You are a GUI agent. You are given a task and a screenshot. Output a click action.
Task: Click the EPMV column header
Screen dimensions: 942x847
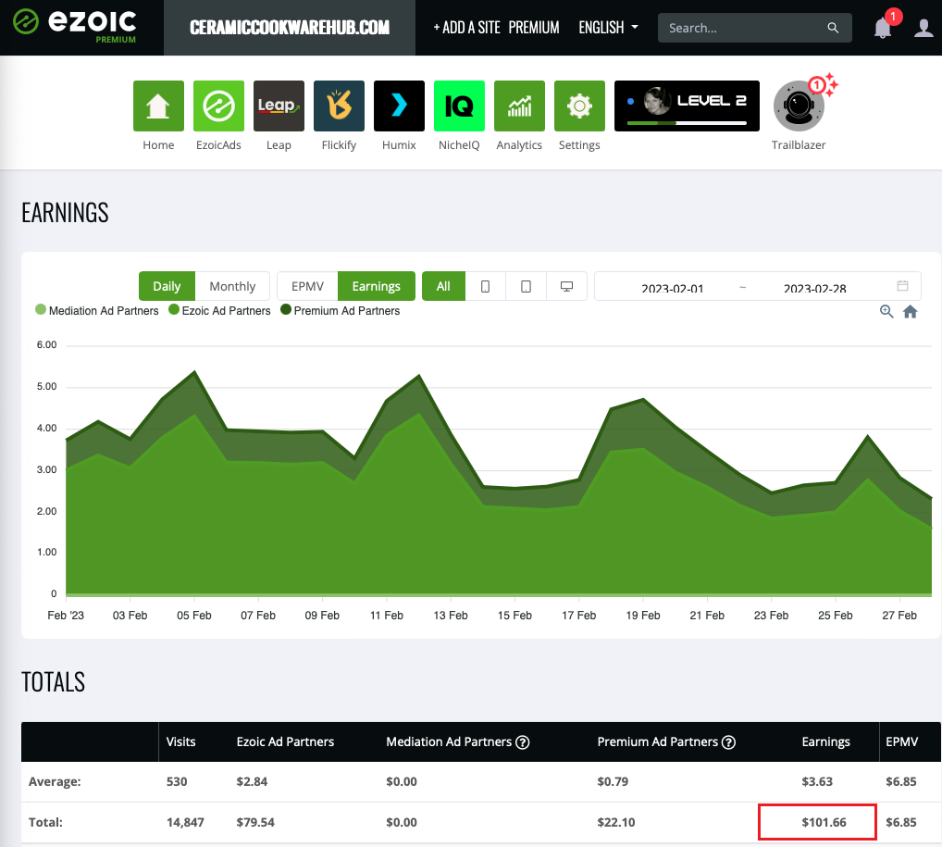(902, 741)
